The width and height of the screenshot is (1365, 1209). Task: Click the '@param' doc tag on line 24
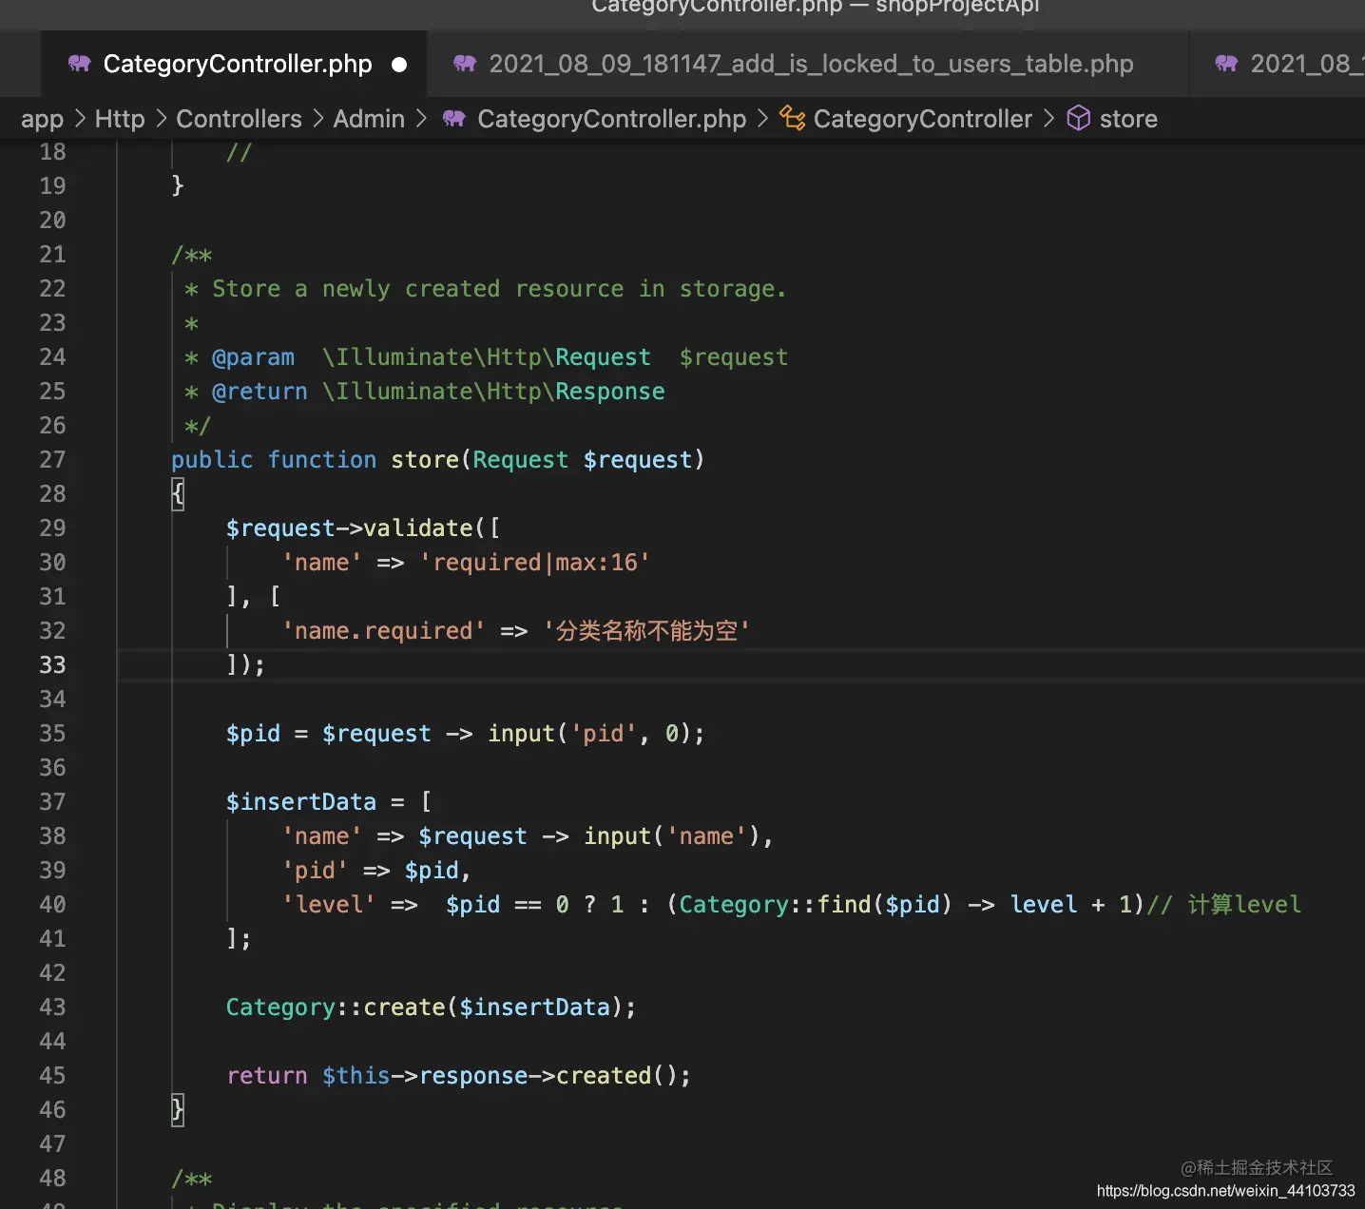pos(253,357)
